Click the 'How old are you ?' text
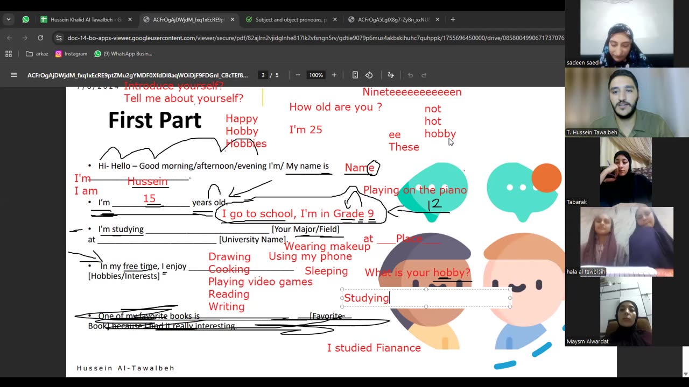 point(335,107)
